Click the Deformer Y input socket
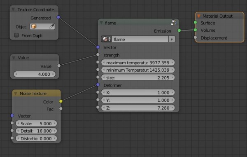This screenshot has width=247, height=157. tap(98, 100)
